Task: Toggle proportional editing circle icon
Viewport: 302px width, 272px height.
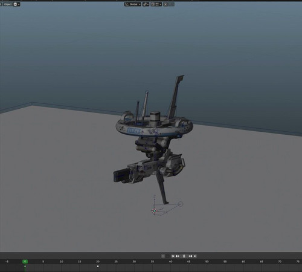Action: [x=165, y=4]
